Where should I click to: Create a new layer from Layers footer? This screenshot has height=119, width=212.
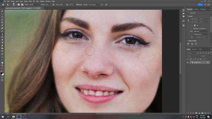pyautogui.click(x=205, y=113)
